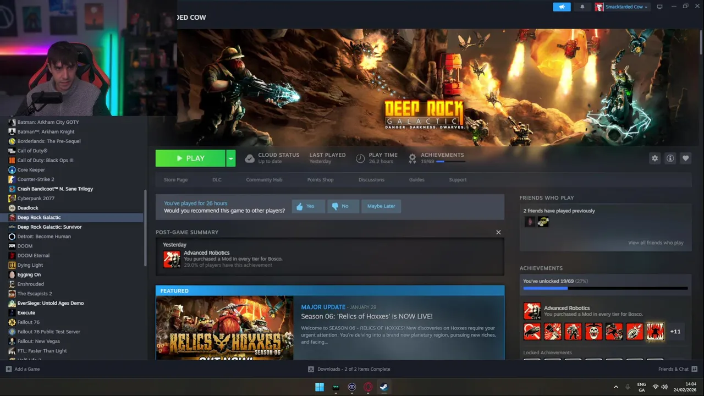Add game to favorites with heart icon
Image resolution: width=704 pixels, height=396 pixels.
click(x=685, y=158)
